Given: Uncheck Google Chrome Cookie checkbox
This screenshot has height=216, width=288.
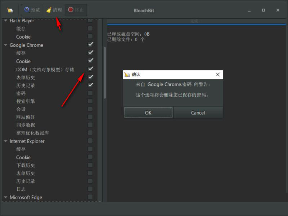Looking at the screenshot, I should (90, 60).
